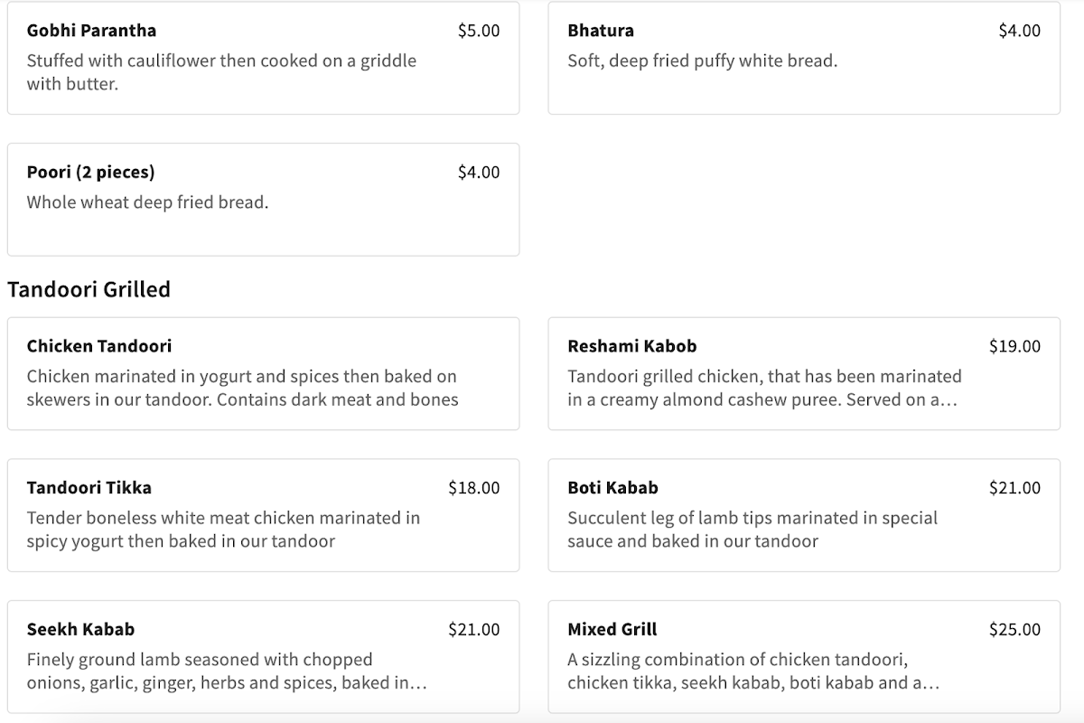Choose the Reshami Kabob item
This screenshot has width=1084, height=723.
pos(632,346)
